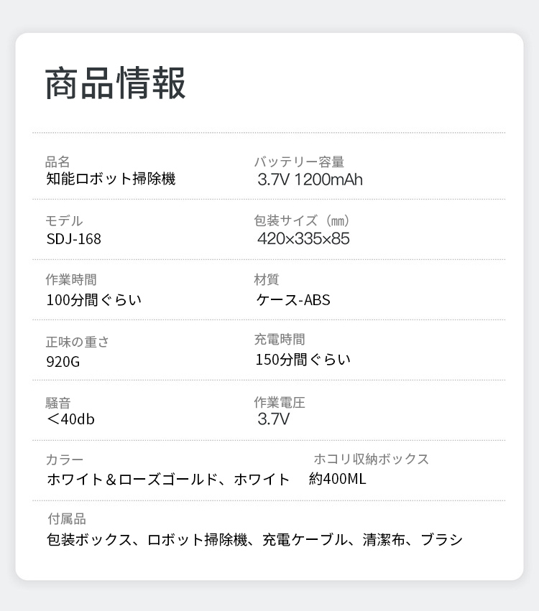Click the 付属品 label
Viewport: 539px width, 611px height.
click(x=66, y=519)
